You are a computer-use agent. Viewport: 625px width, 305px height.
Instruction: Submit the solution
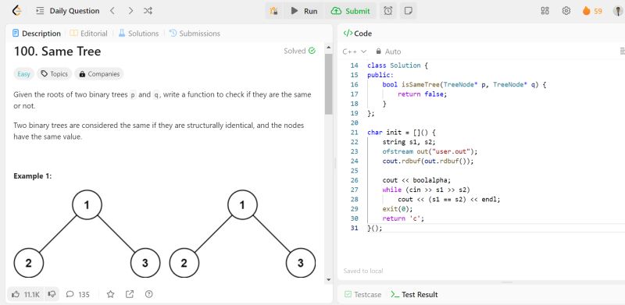coord(350,11)
